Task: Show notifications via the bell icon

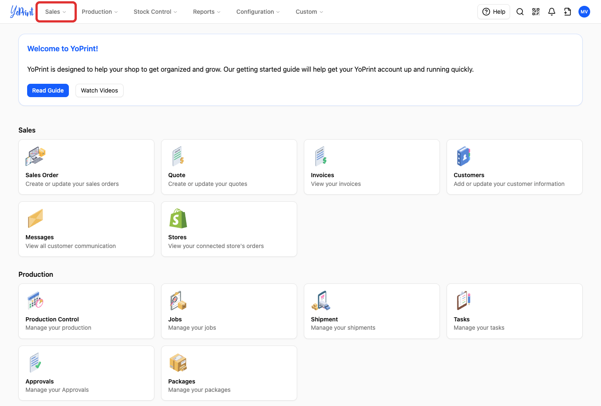Action: [x=552, y=12]
